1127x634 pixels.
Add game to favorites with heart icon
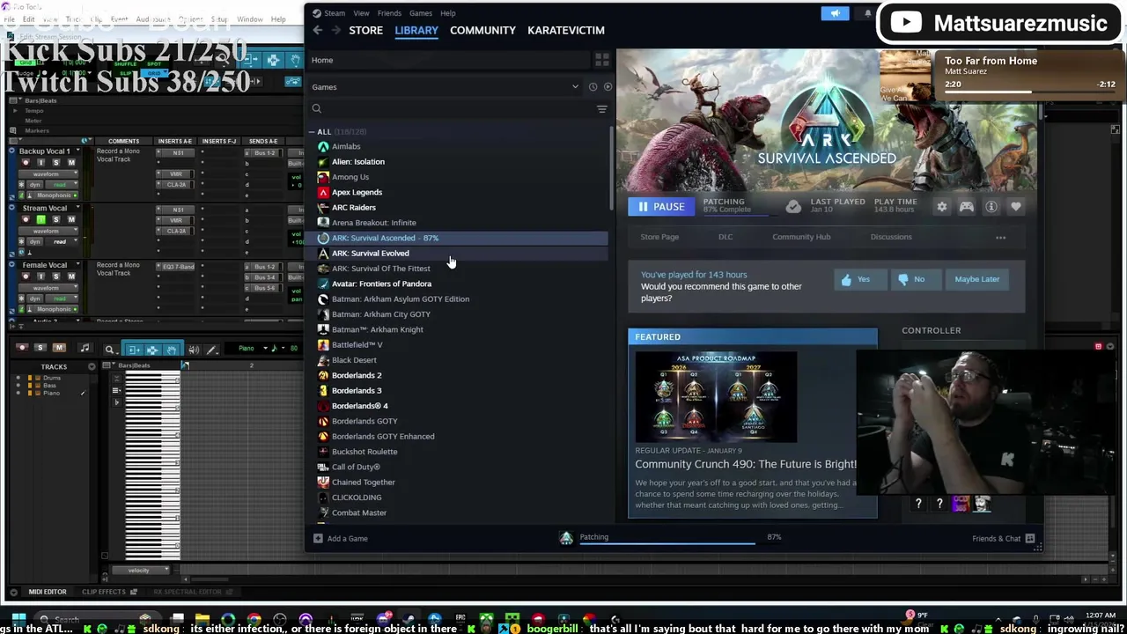(x=1016, y=207)
